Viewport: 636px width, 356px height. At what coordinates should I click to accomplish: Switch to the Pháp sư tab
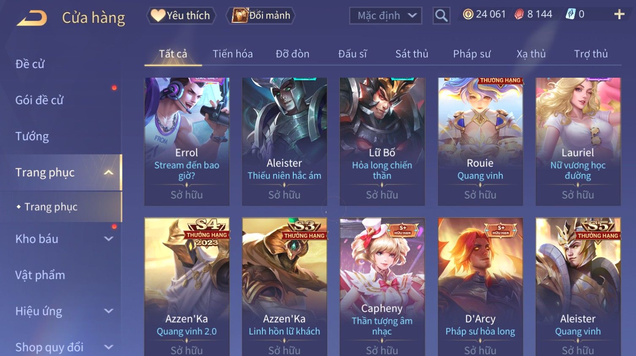coord(472,54)
